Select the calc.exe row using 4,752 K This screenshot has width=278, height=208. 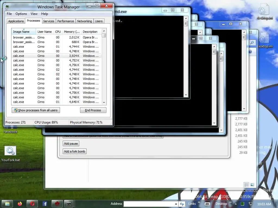56,60
